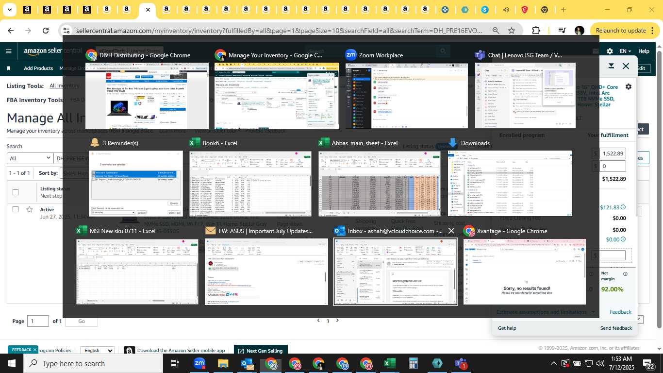Open Chrome tab search dropdown arrow
Viewport: 663px width, 373px height.
coord(9,10)
